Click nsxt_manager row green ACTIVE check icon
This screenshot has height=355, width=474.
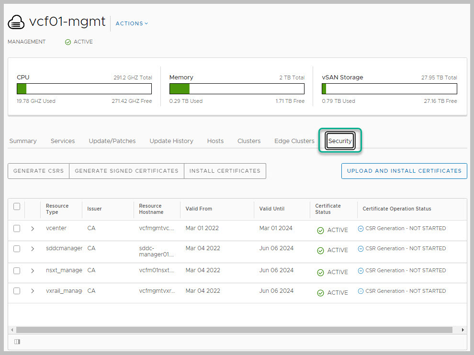(320, 273)
